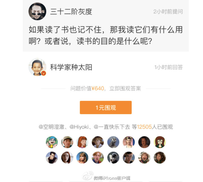203x182 pixels.
Task: Open @Hiyoki mention link
Action: pos(79,127)
